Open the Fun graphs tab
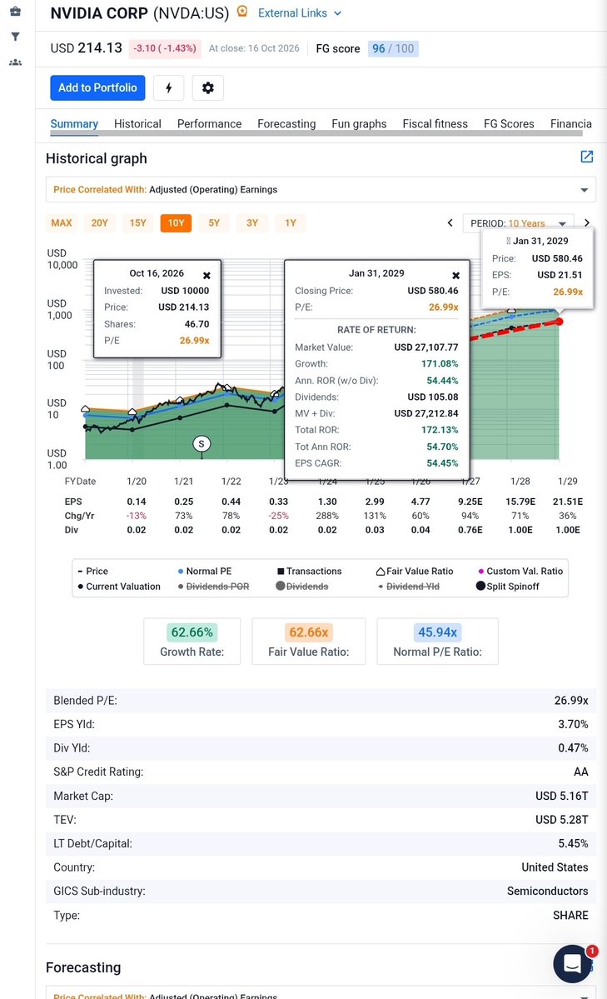 click(359, 123)
